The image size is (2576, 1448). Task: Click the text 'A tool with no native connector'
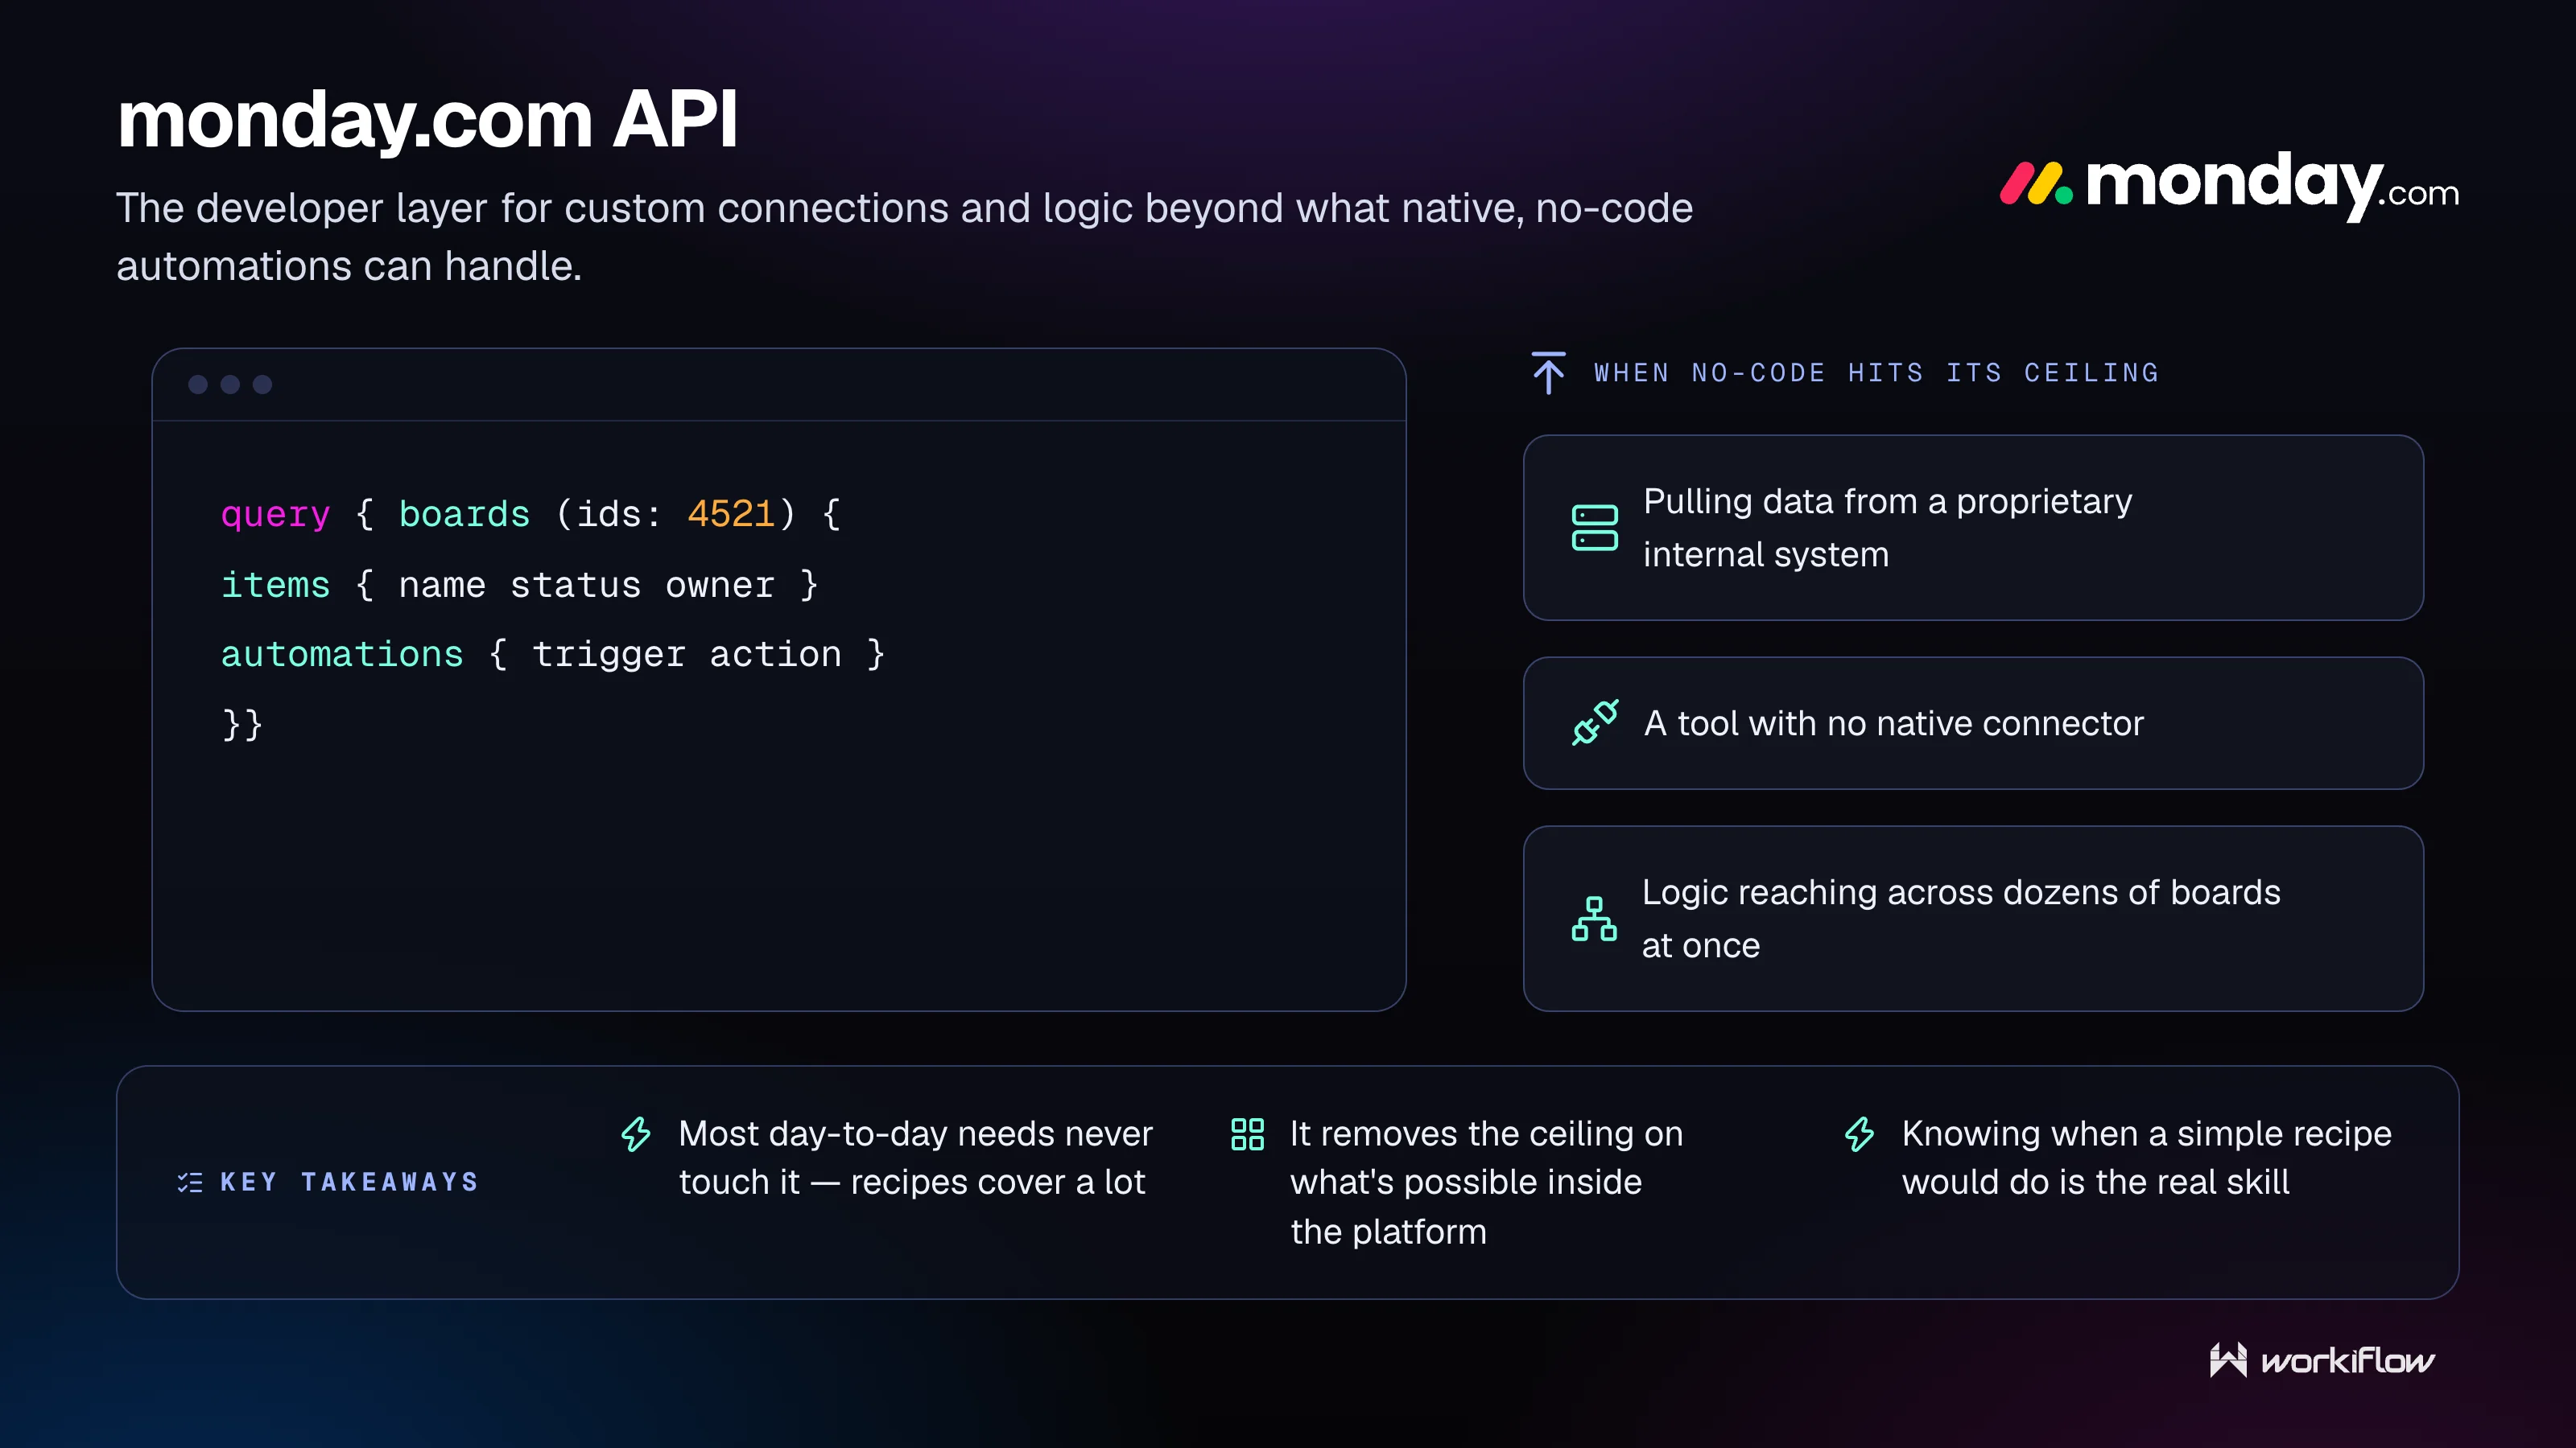point(1893,722)
